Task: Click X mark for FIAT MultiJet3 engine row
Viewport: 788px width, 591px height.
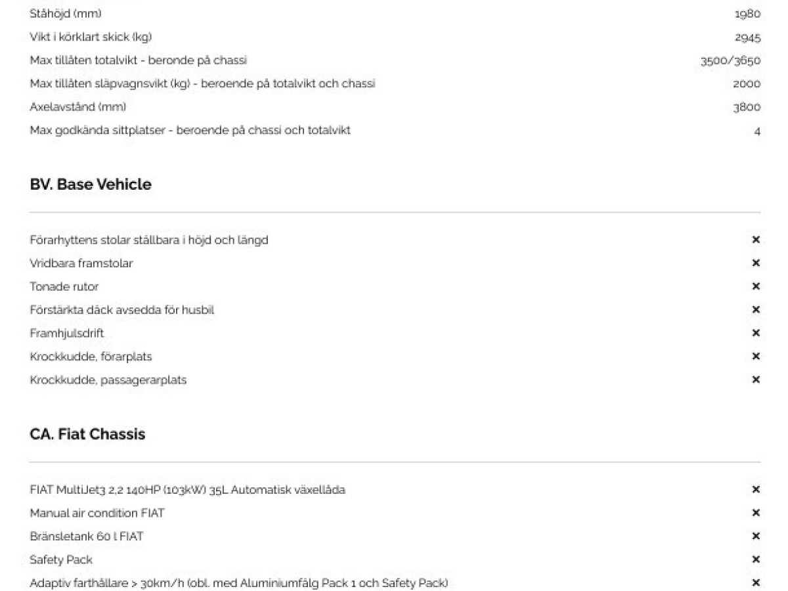Action: tap(756, 490)
